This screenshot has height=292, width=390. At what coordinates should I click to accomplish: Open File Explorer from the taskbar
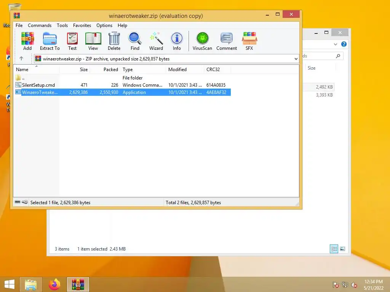coord(31,284)
